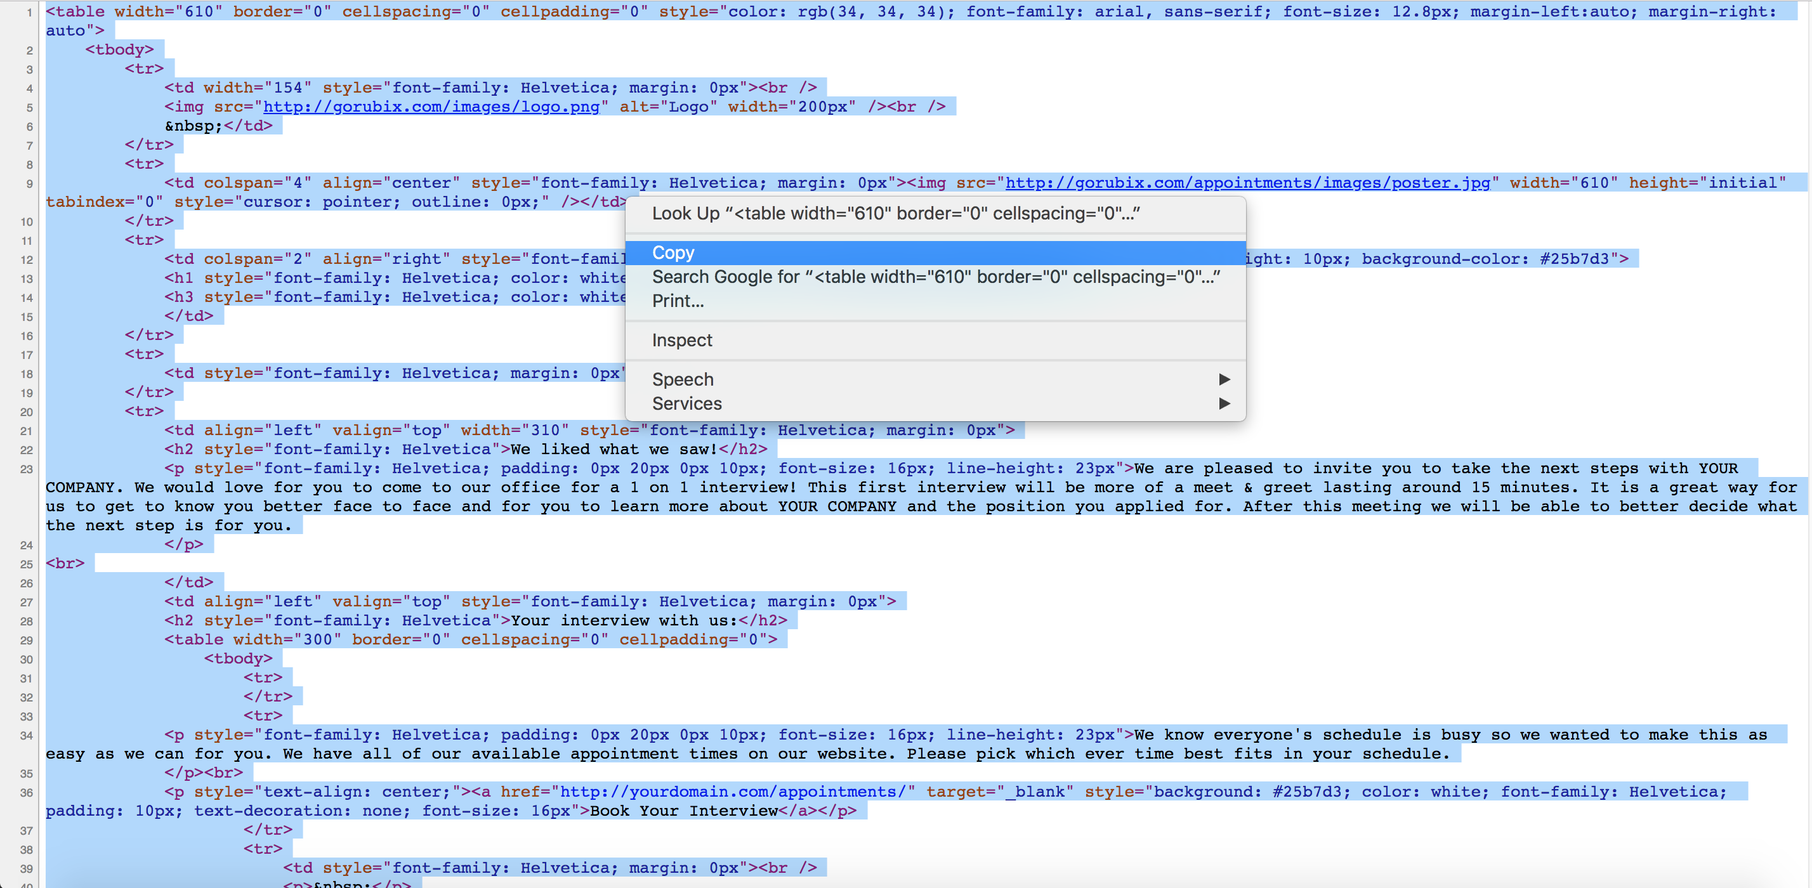Click the '<tbody>' tag on line 30
This screenshot has height=888, width=1812.
(239, 659)
